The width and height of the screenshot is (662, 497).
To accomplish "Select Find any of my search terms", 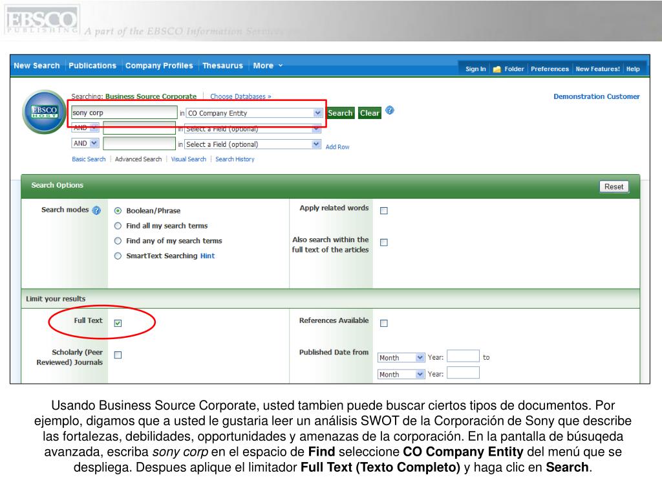I will click(x=118, y=241).
